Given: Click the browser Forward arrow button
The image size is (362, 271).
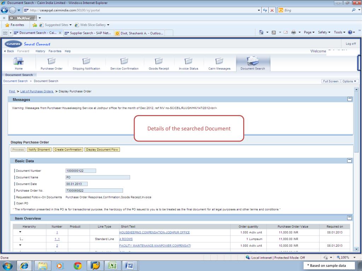Looking at the screenshot, I should [x=12, y=10].
